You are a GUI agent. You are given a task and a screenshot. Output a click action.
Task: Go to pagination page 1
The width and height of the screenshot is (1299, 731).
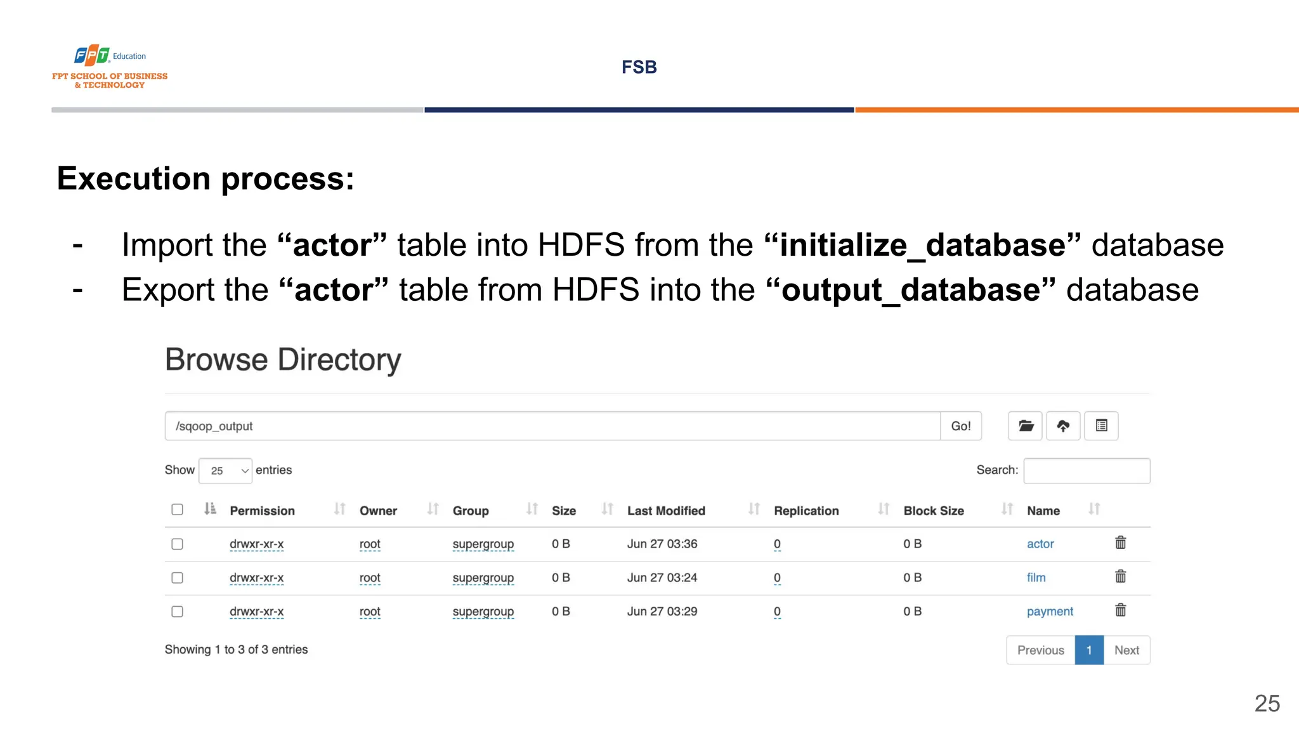point(1089,650)
